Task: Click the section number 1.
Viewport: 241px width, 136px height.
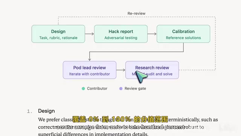Action: (30, 111)
